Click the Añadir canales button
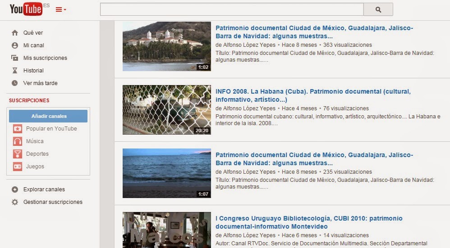This screenshot has width=450, height=248. point(48,116)
